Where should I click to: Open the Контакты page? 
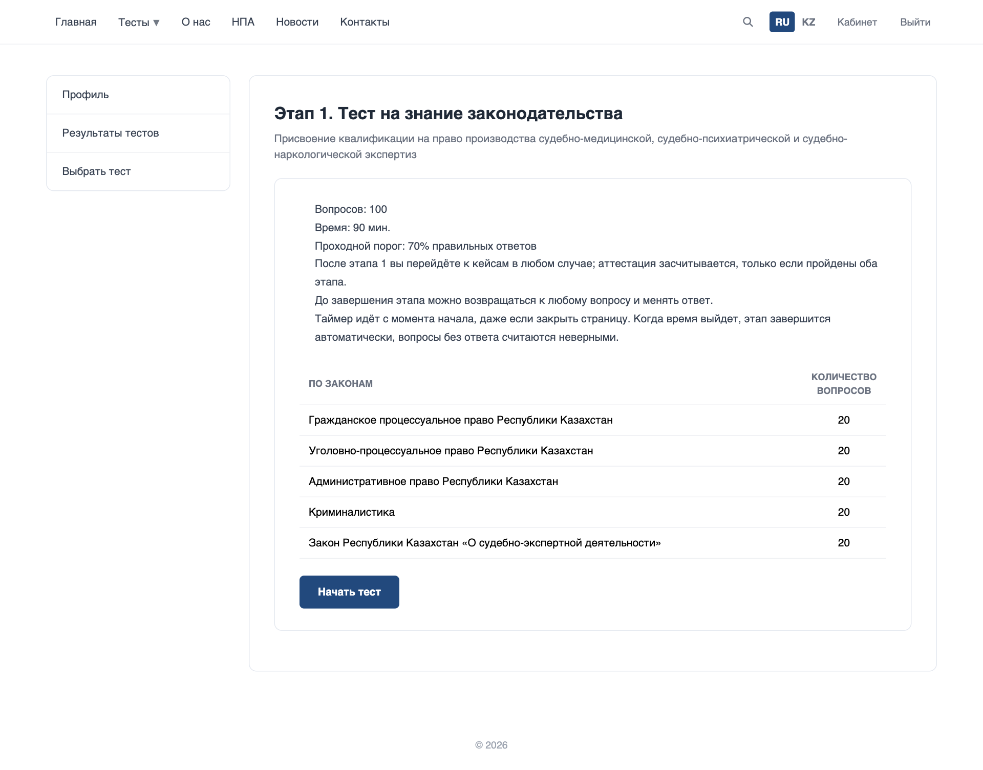coord(365,22)
